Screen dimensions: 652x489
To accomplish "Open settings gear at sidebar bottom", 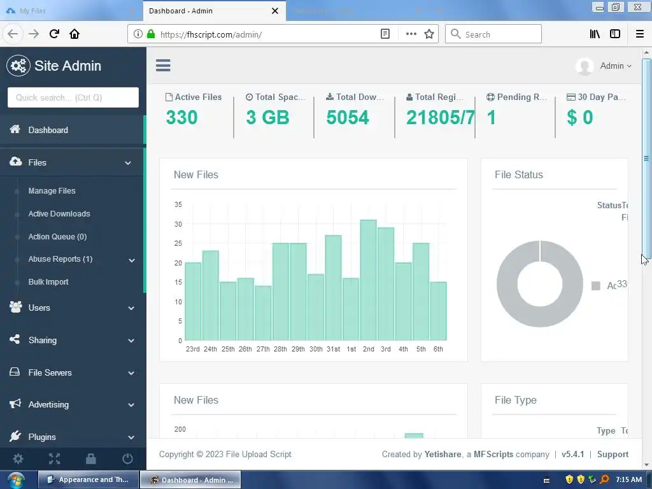I will (x=18, y=458).
